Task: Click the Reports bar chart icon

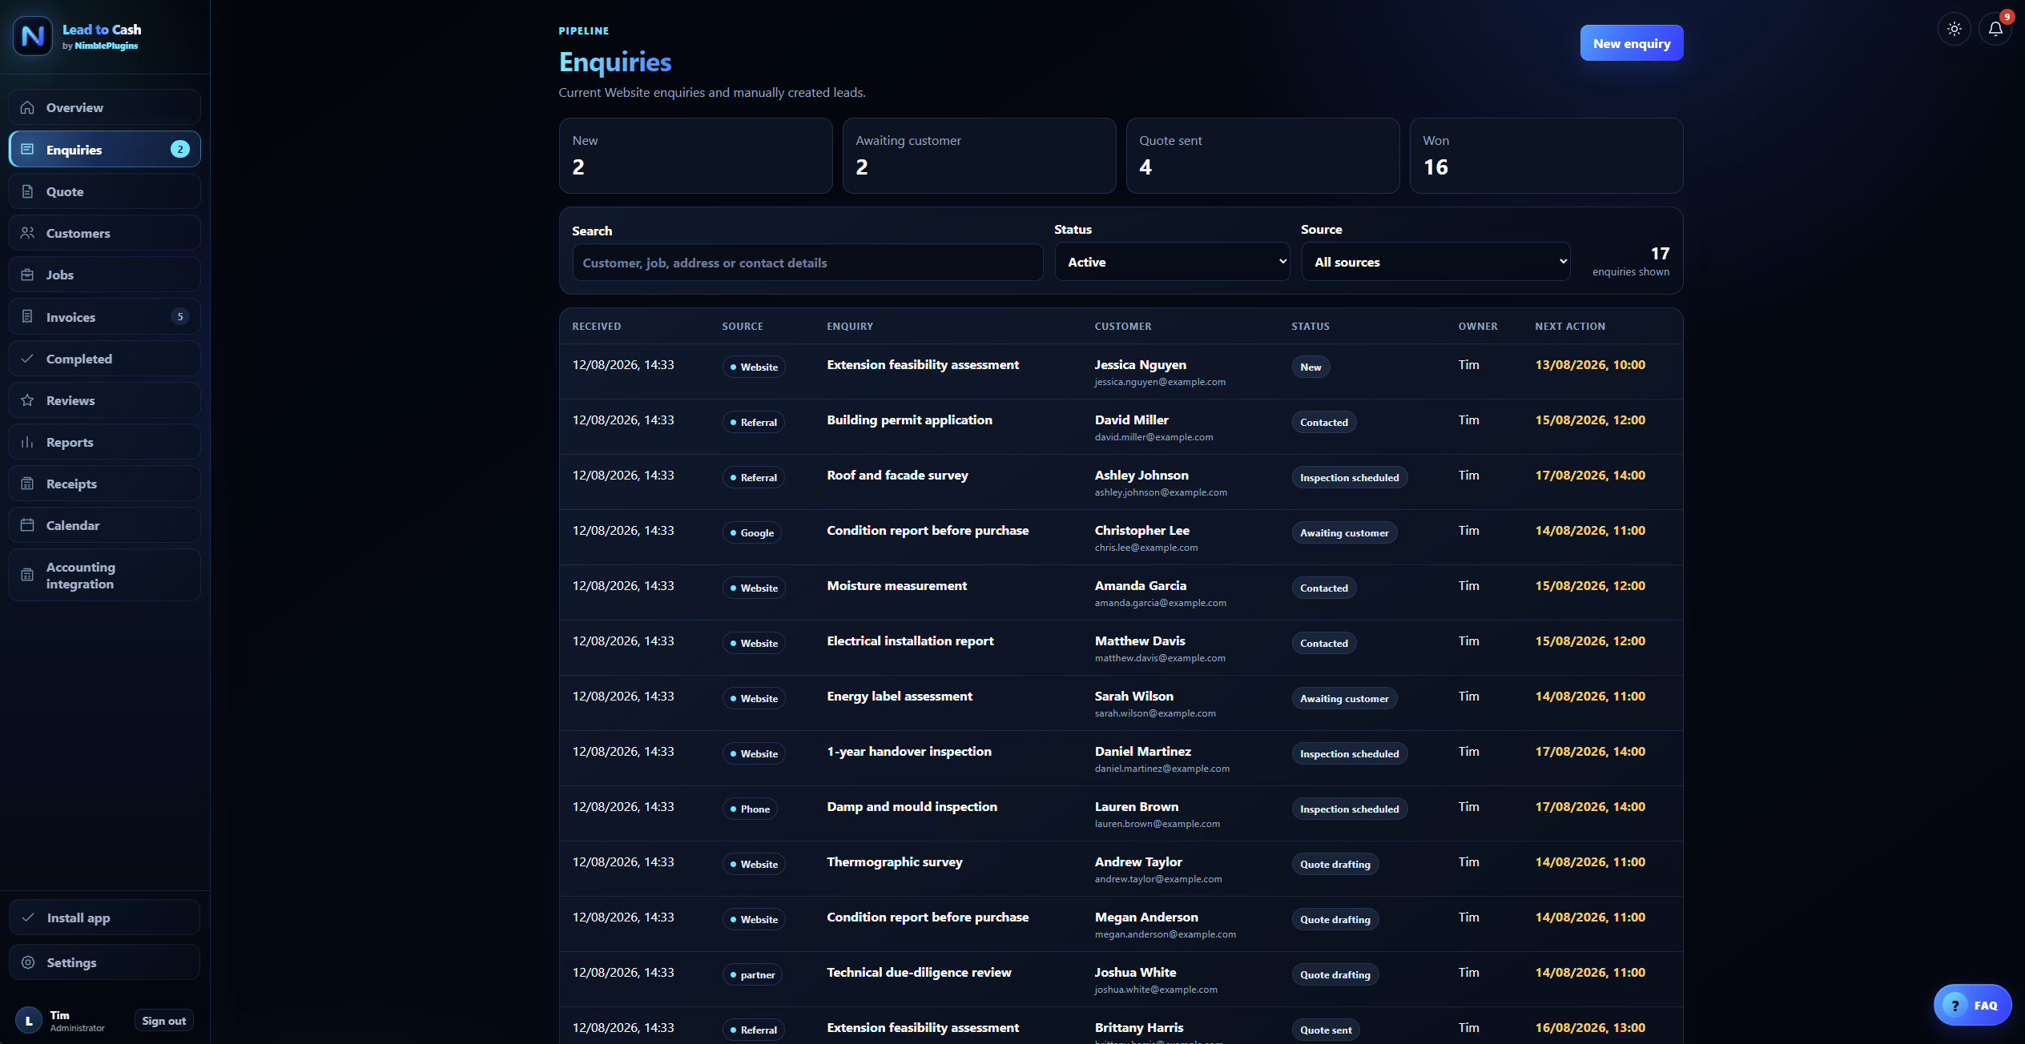Action: tap(27, 442)
